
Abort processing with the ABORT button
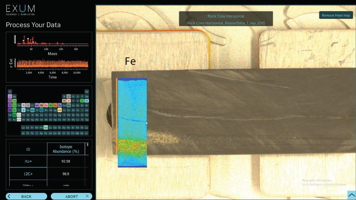71,196
